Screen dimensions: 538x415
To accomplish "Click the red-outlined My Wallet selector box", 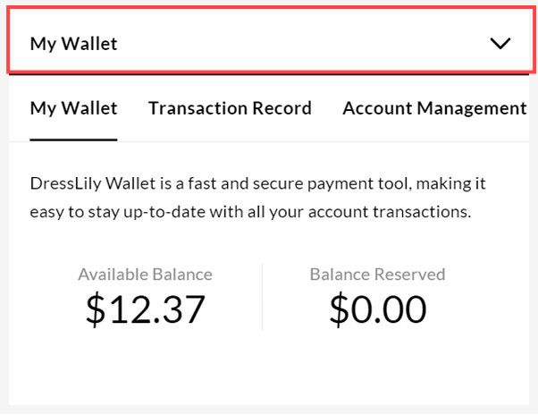I will point(268,43).
